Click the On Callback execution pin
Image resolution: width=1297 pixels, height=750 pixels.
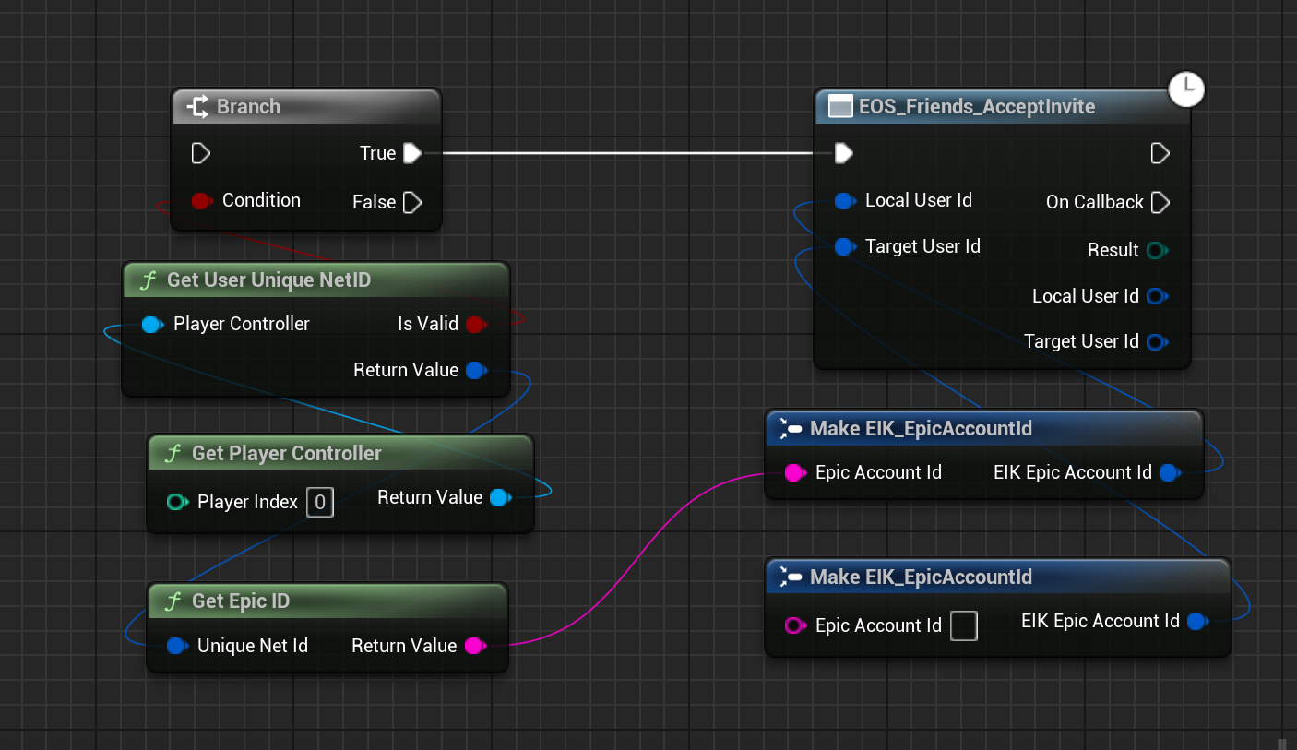[x=1160, y=202]
